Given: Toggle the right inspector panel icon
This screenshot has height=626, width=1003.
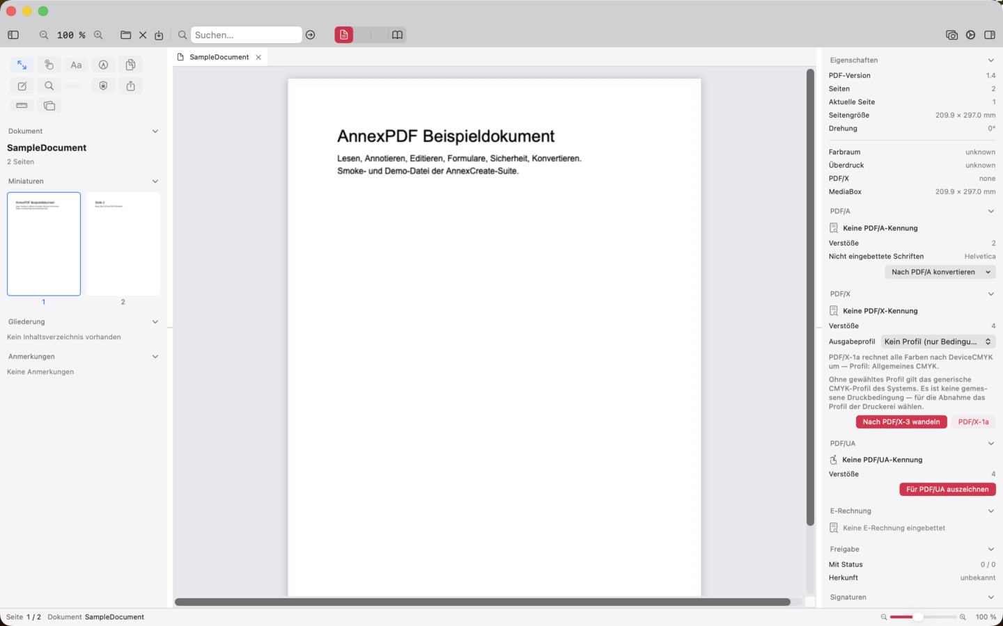Looking at the screenshot, I should coord(990,35).
